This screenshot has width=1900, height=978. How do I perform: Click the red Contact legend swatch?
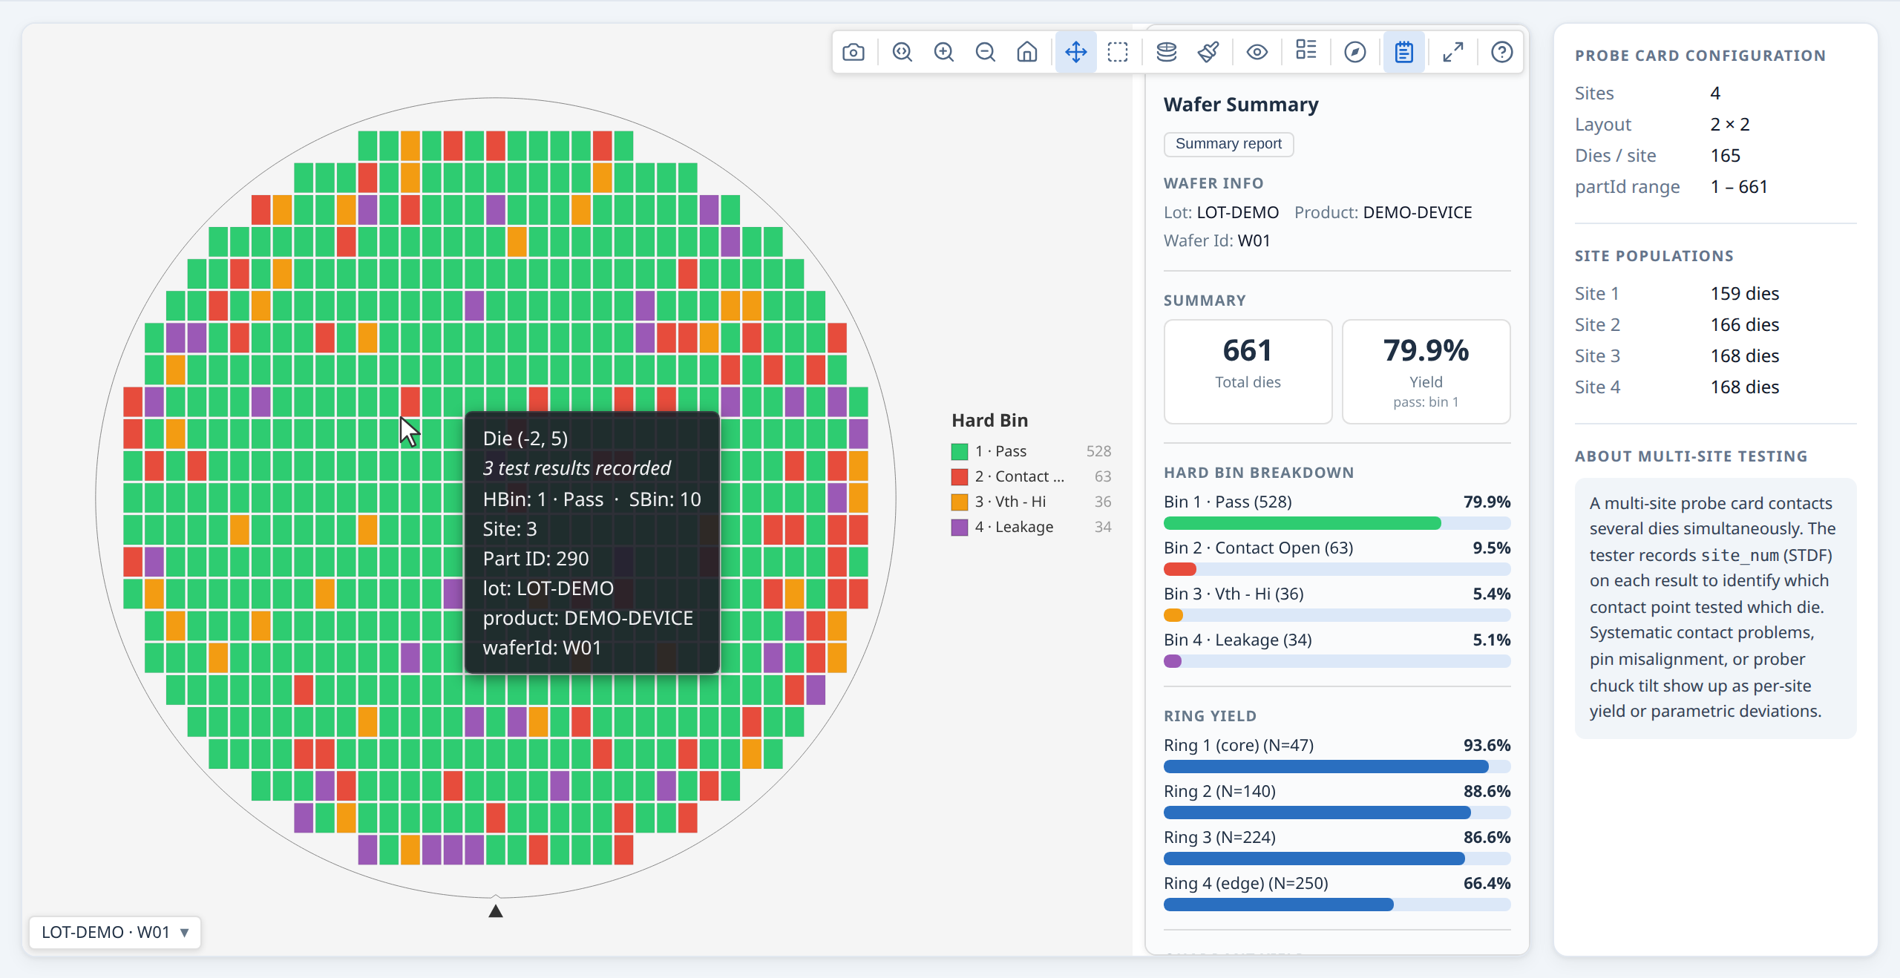960,476
